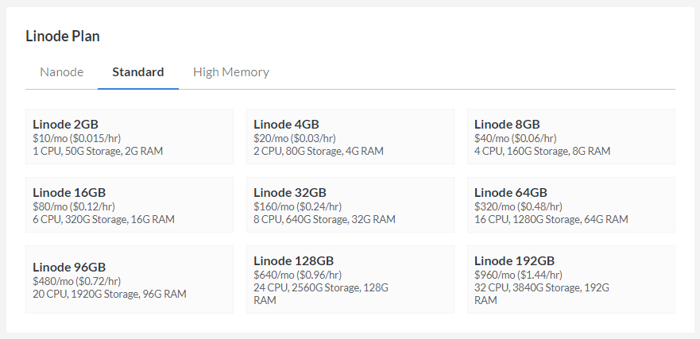The height and width of the screenshot is (339, 700).
Task: Click the 16 CPU, 1280G Storage specs
Action: click(x=551, y=219)
